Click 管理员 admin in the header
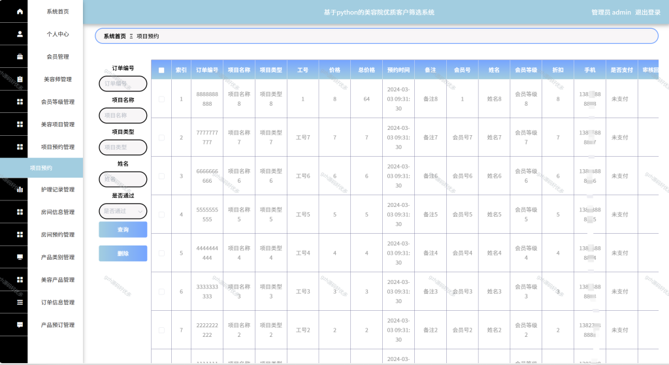669x365 pixels. (611, 12)
